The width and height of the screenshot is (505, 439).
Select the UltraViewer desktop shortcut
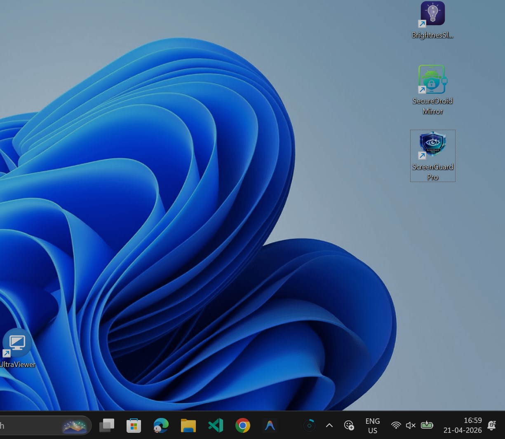click(x=17, y=349)
